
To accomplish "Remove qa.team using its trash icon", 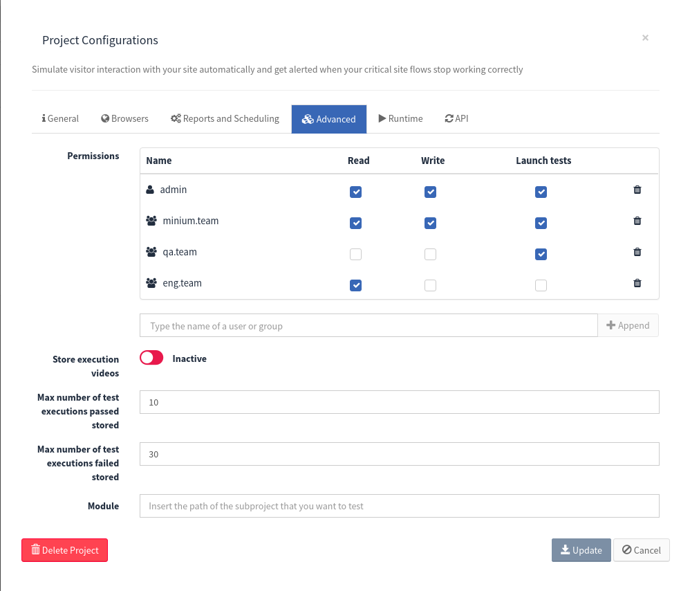I will click(637, 252).
